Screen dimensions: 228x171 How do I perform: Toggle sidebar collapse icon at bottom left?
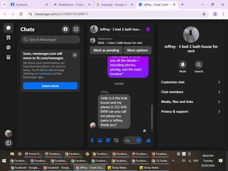click(x=8, y=143)
